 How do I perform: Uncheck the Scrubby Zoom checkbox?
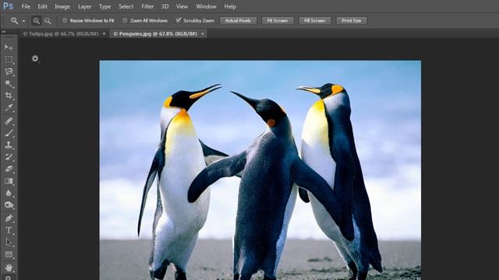coord(179,20)
